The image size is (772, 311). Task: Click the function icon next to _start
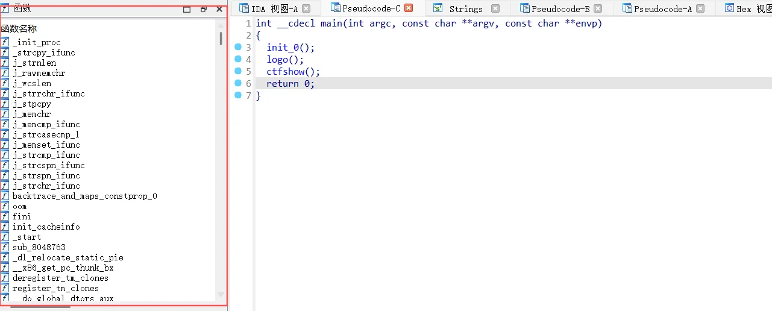[5, 237]
